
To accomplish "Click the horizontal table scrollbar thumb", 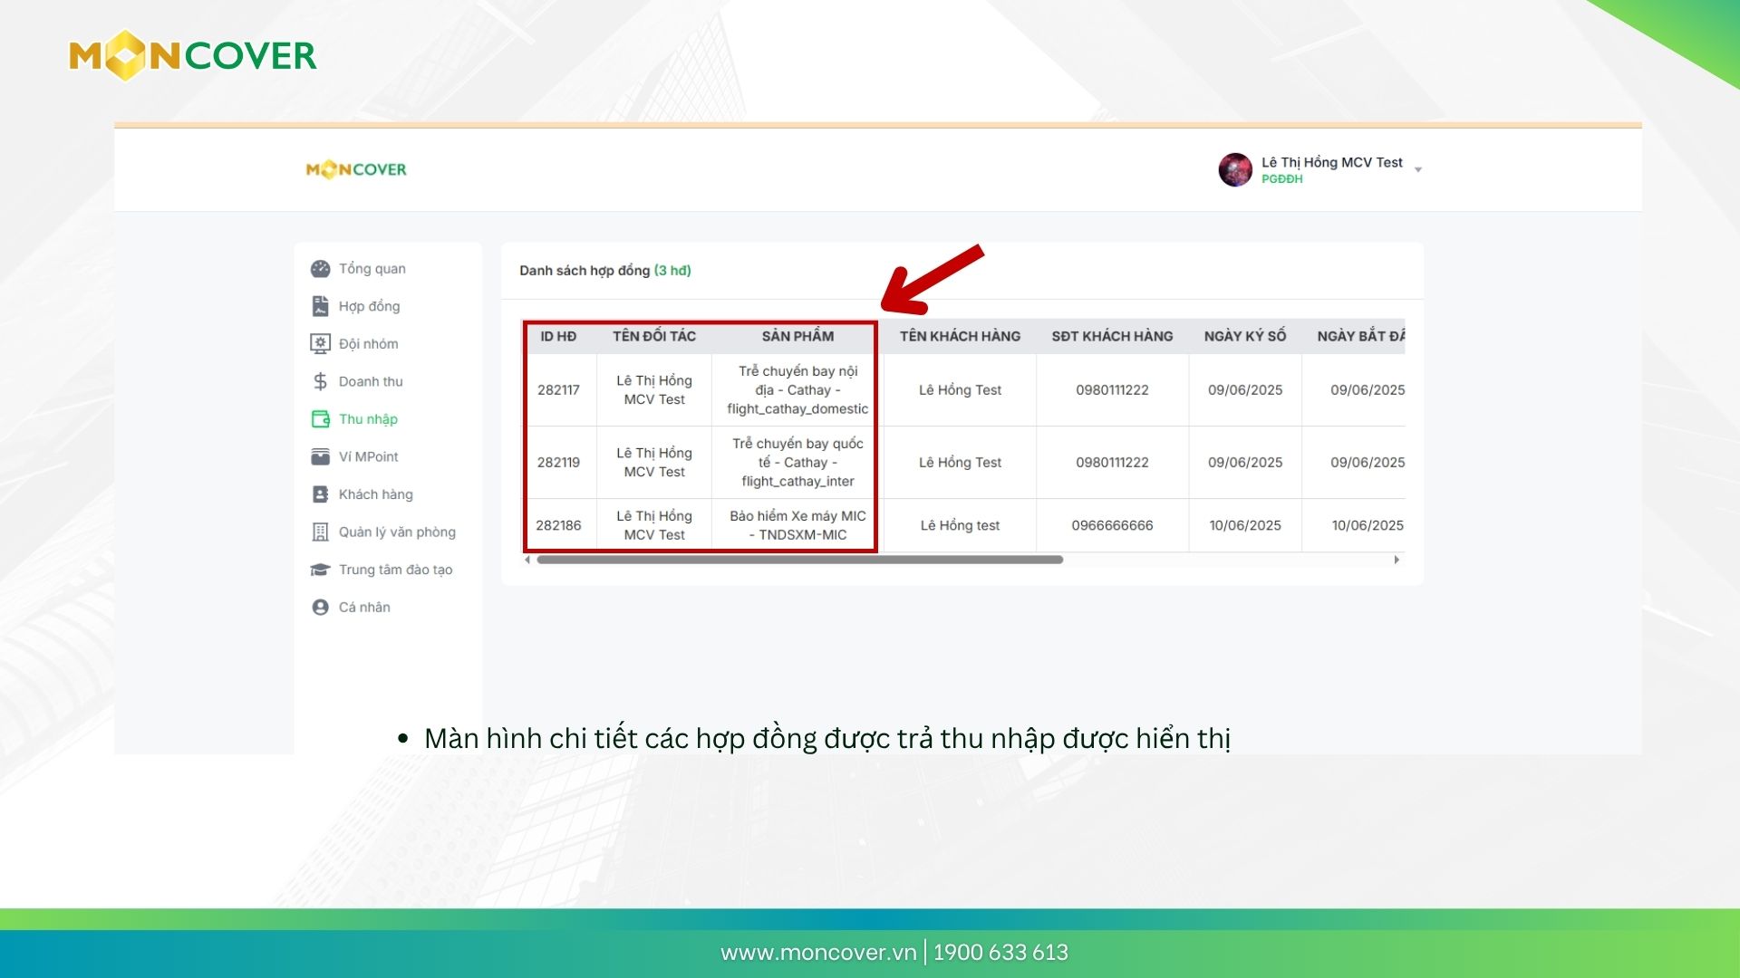I will click(799, 560).
